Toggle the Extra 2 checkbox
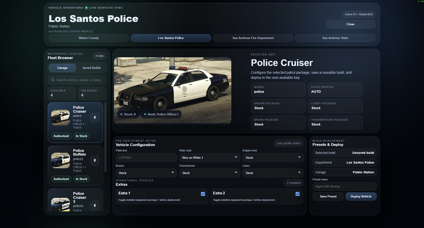Screen dimensions: 424x228 tap(297, 194)
